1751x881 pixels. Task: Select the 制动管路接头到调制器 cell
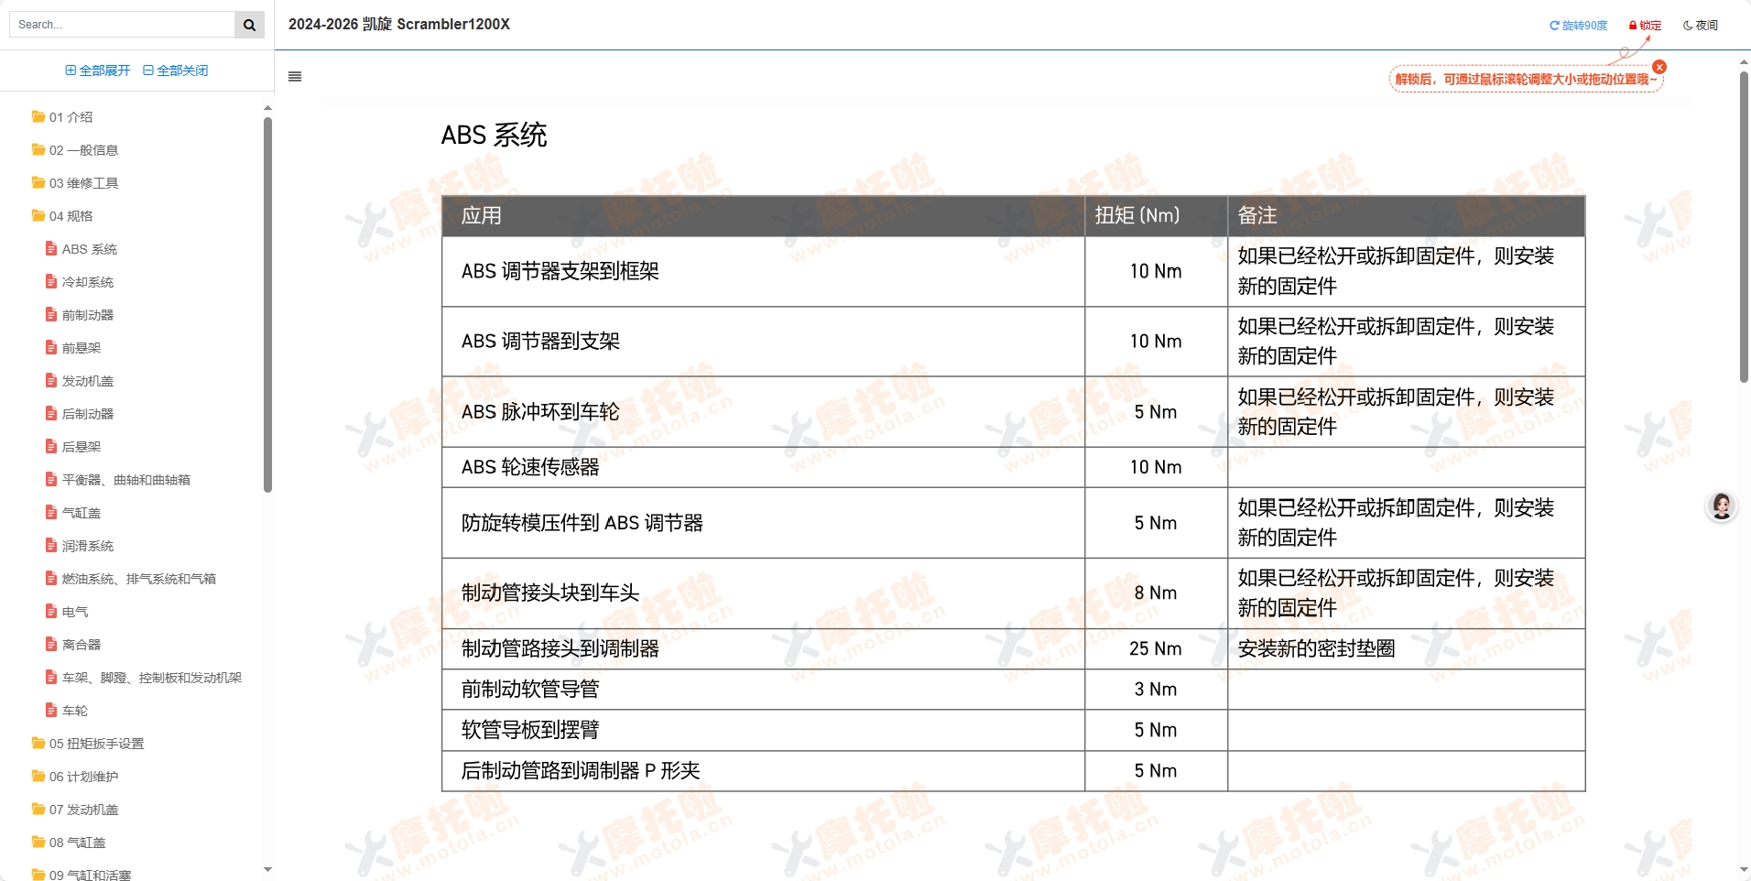[763, 648]
